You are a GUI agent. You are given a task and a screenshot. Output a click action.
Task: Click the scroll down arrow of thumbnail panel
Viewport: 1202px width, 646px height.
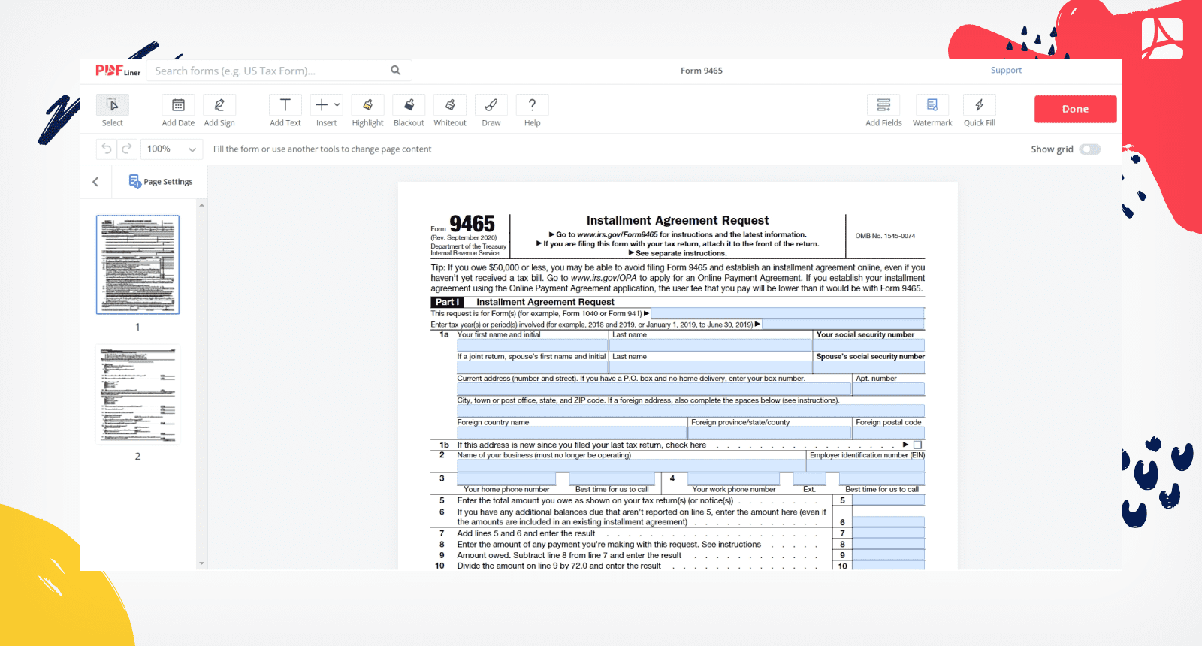pos(201,563)
